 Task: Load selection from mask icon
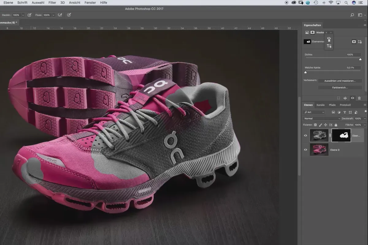click(x=338, y=98)
